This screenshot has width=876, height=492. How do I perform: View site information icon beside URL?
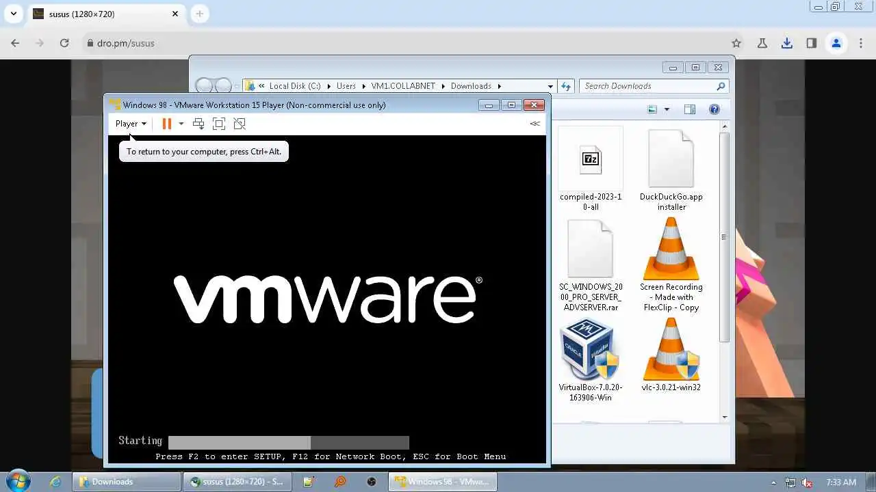(89, 43)
